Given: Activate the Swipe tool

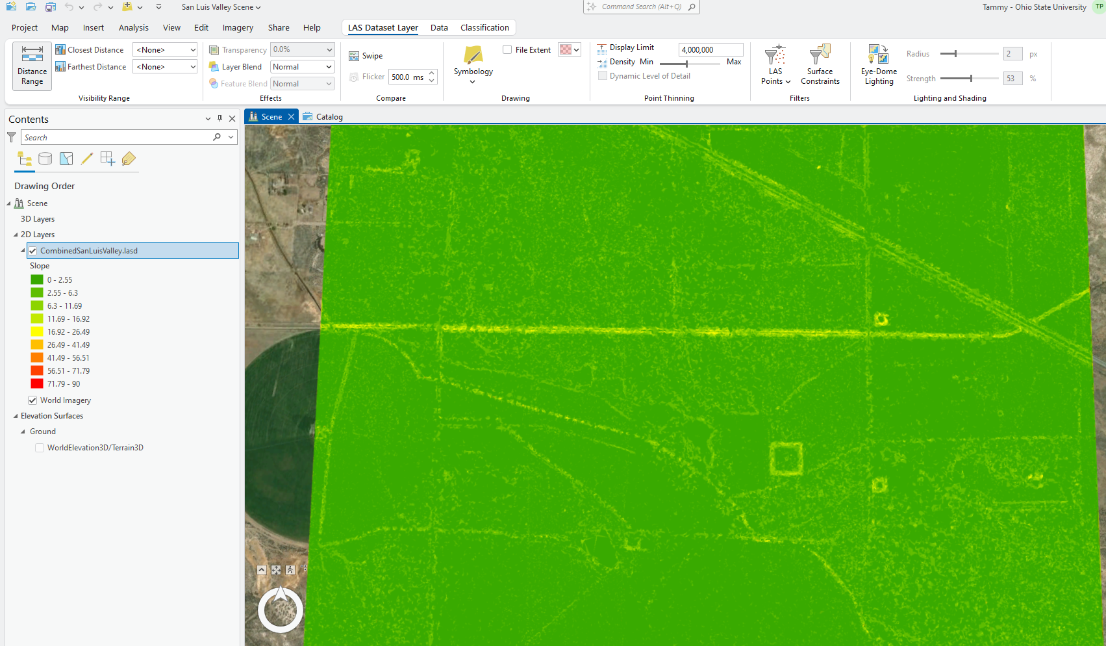Looking at the screenshot, I should pos(366,56).
